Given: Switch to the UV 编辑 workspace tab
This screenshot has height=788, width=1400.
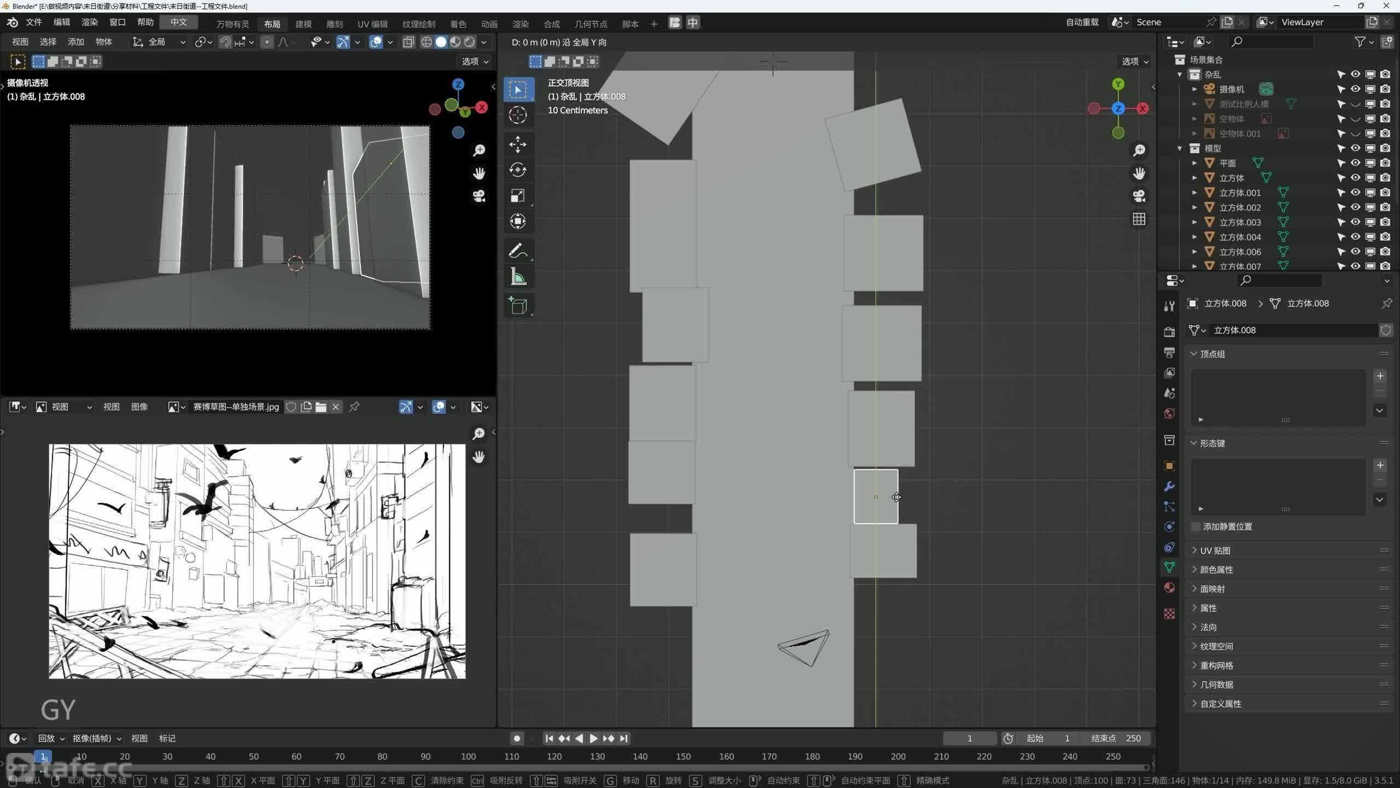Looking at the screenshot, I should (x=372, y=24).
